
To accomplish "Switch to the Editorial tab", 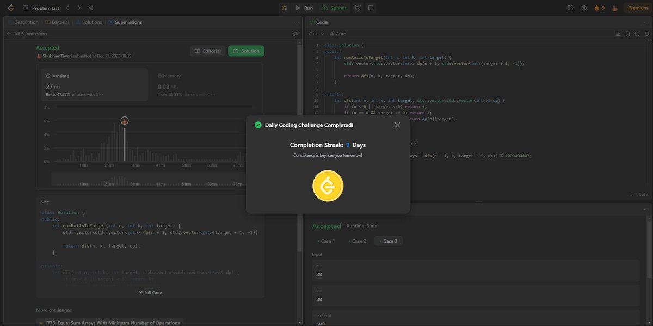I will pos(57,22).
